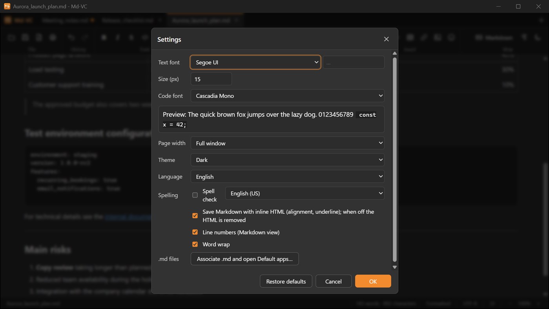Expand the Language dropdown set to English
The width and height of the screenshot is (549, 309).
click(x=287, y=177)
